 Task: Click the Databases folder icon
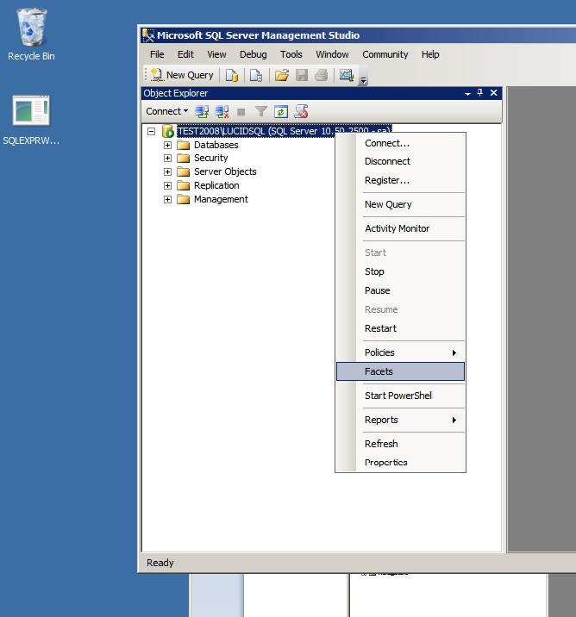pos(183,145)
